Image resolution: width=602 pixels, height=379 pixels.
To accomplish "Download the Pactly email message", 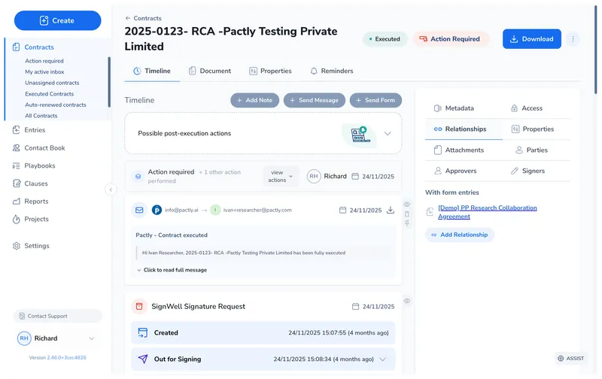I will pyautogui.click(x=391, y=211).
